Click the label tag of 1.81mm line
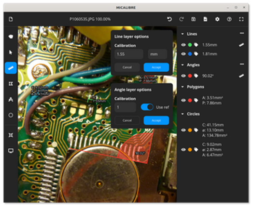The height and width of the screenshot is (207, 253). [196, 54]
